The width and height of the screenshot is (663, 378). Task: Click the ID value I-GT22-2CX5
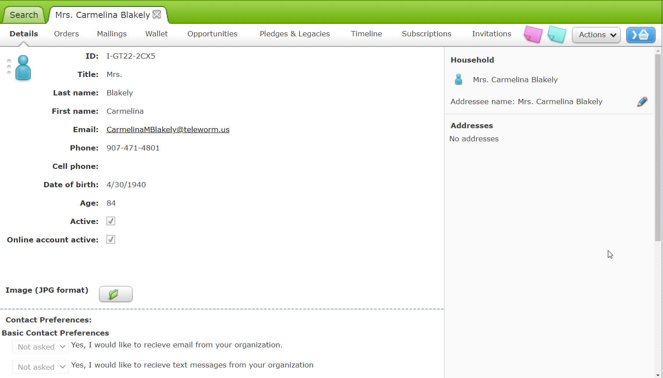tap(131, 56)
